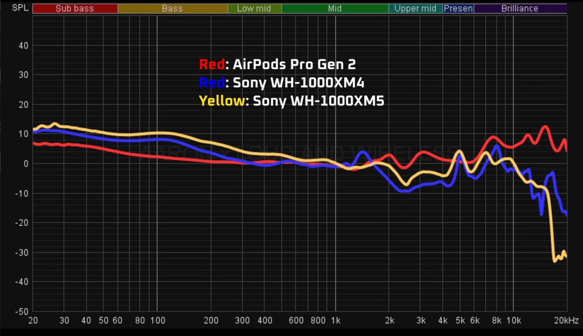Click the Upper mid band label
This screenshot has height=336, width=583.
(x=415, y=8)
